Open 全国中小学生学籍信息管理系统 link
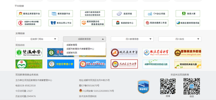This screenshot has height=100, width=216. pos(29,23)
